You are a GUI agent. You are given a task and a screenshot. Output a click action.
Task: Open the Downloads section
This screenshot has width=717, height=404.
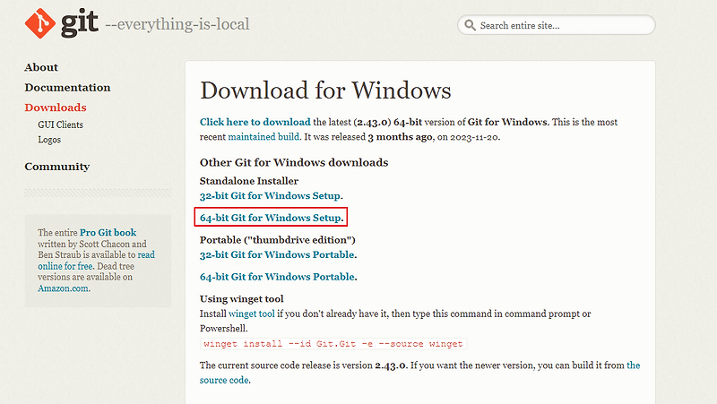tap(56, 107)
